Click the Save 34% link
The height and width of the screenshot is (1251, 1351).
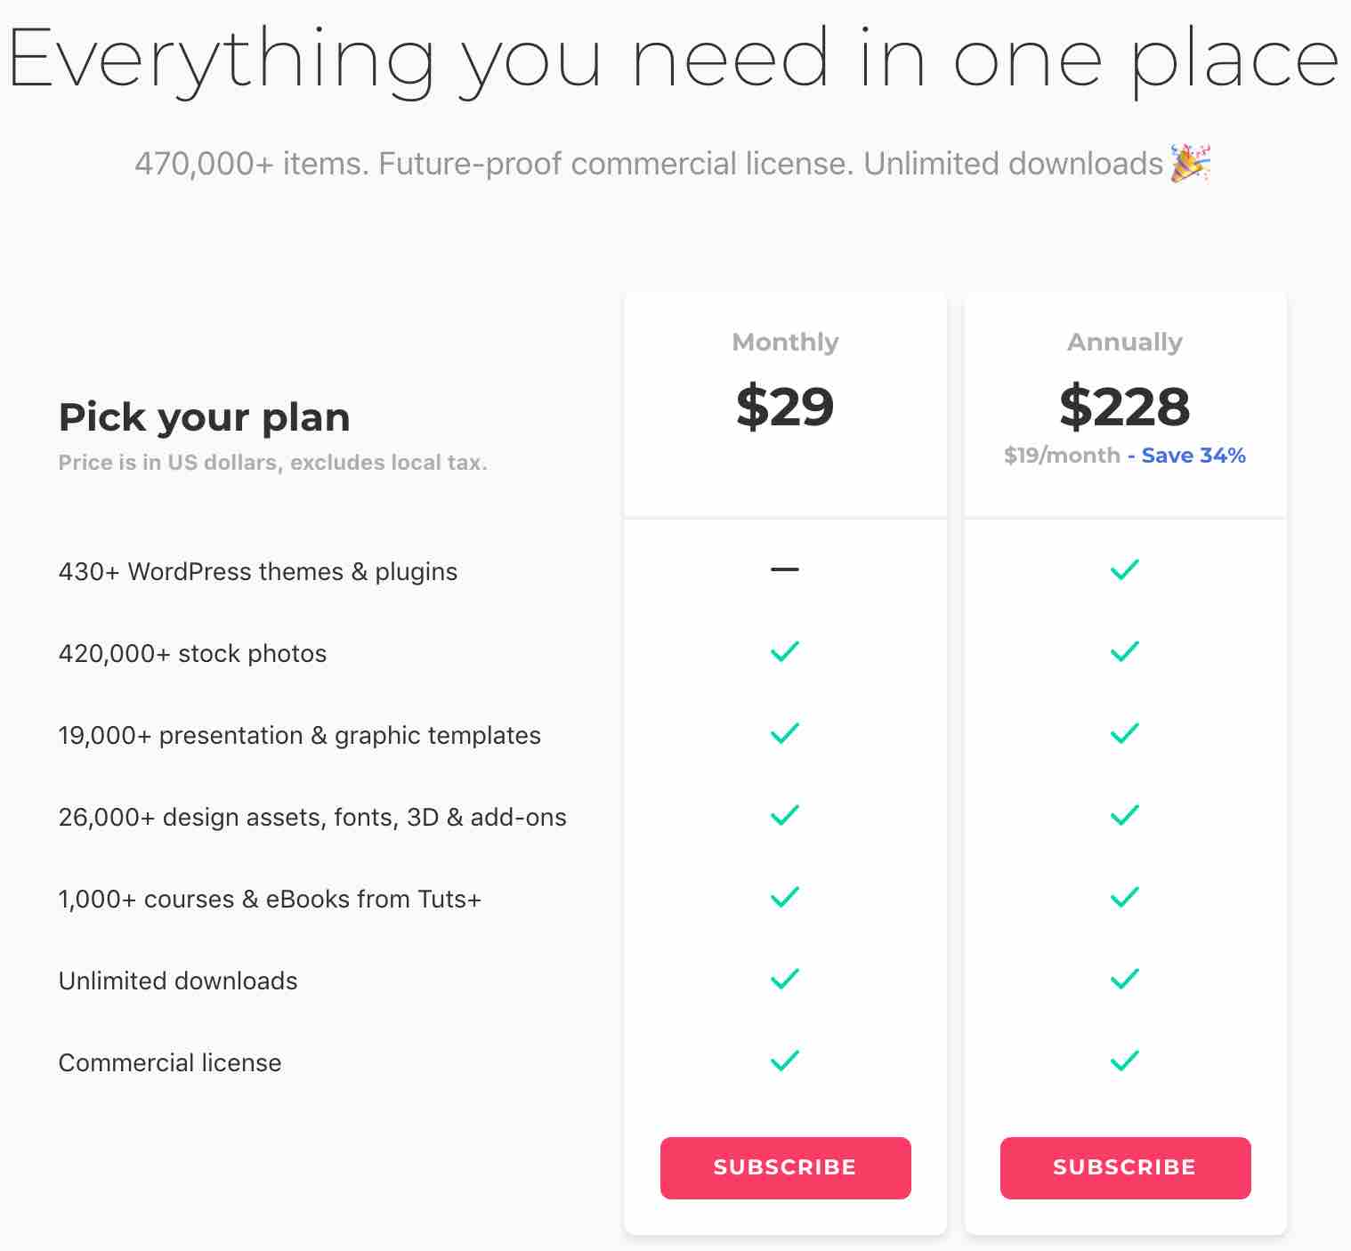(x=1193, y=456)
